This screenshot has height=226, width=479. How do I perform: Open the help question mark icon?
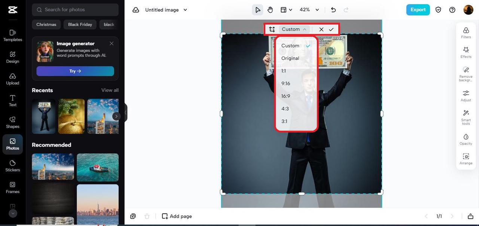click(452, 10)
